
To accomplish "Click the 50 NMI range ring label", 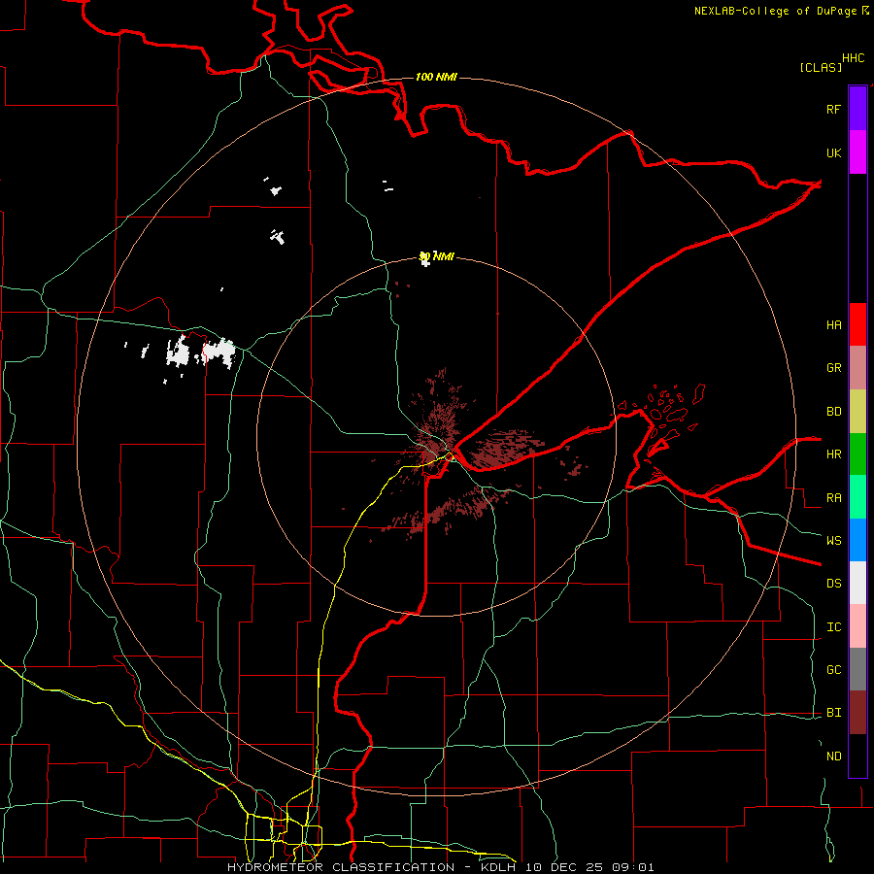I will pos(436,256).
